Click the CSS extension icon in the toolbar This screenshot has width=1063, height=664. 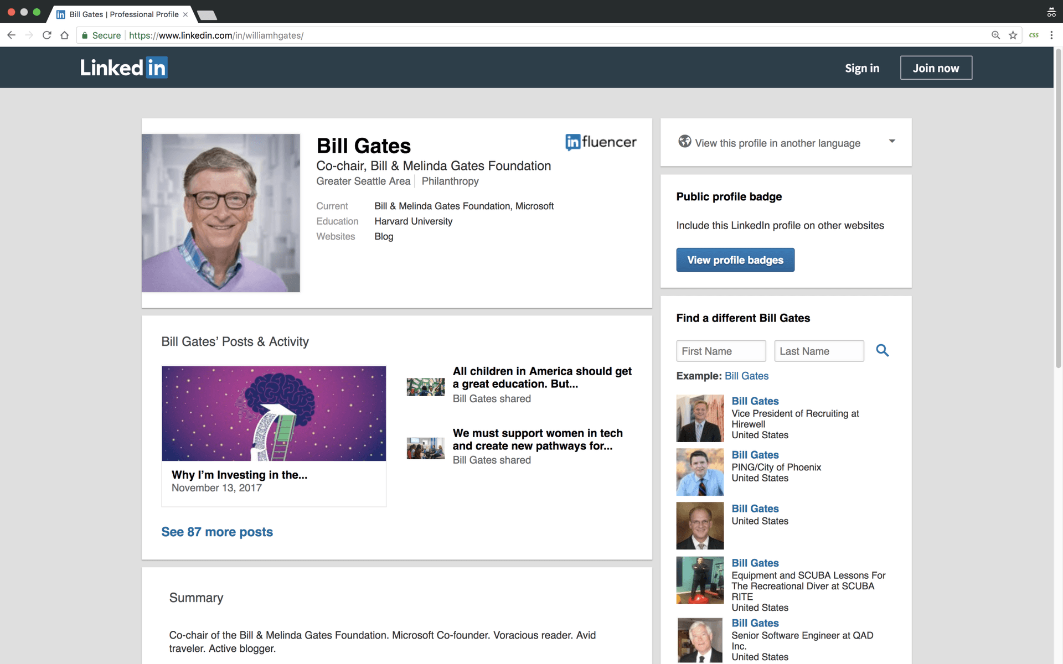pyautogui.click(x=1034, y=35)
